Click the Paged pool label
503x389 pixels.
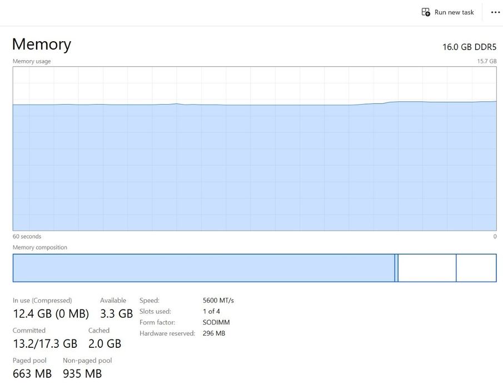(x=29, y=361)
